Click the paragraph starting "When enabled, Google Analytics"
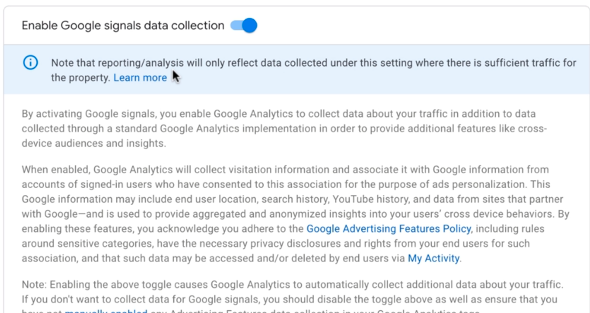Viewport: 590px width, 313px height. 295,214
